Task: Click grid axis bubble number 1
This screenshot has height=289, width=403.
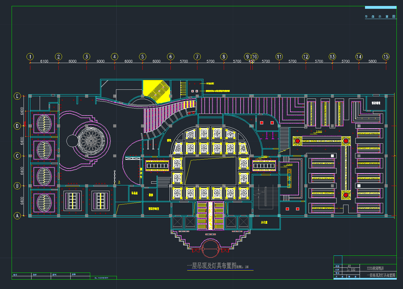Action: (30, 57)
